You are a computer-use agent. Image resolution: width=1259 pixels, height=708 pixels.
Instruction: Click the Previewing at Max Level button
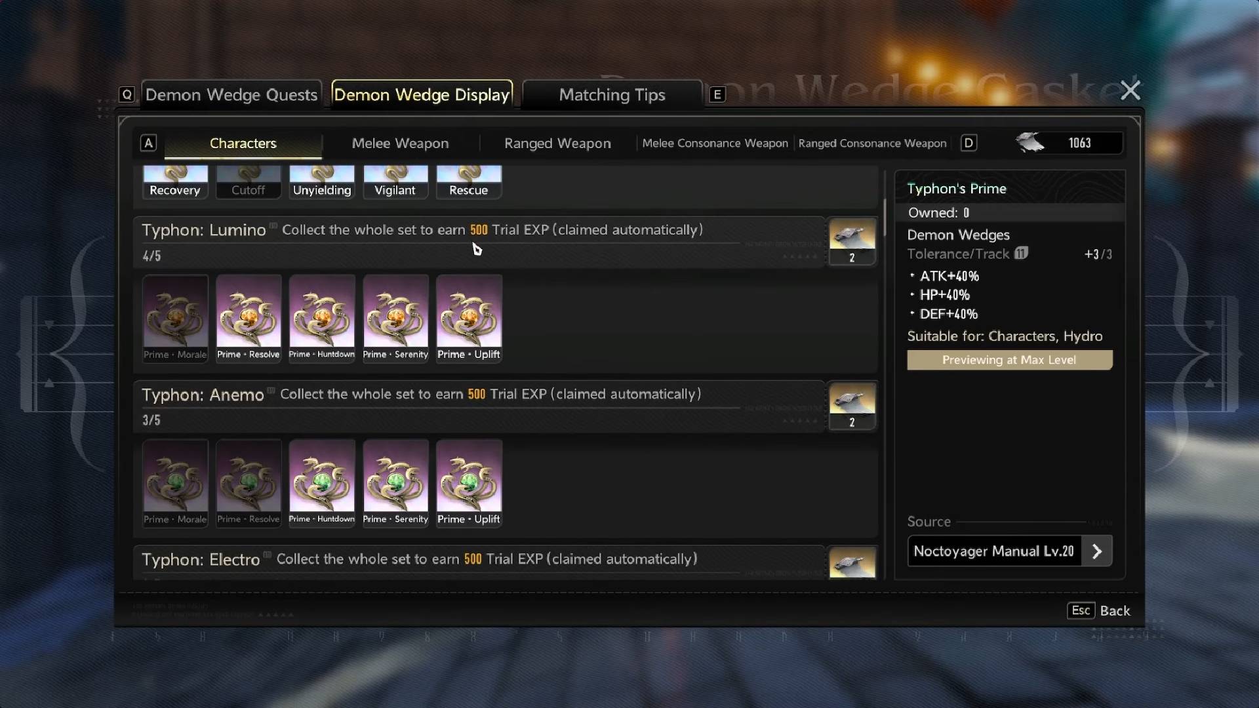[1009, 360]
